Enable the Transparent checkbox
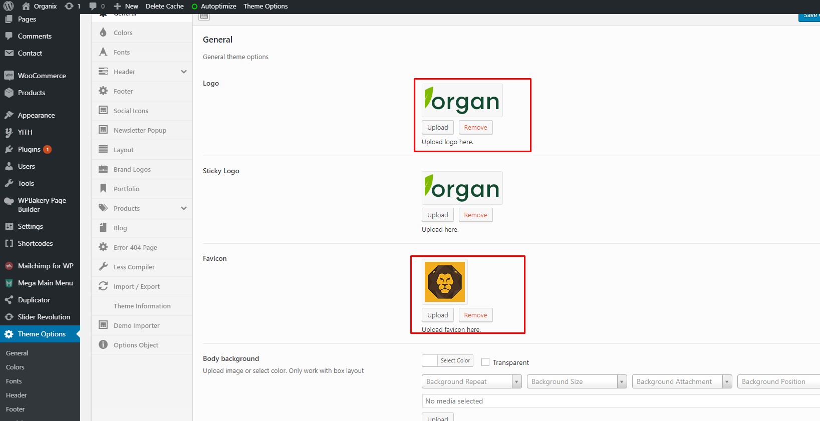Viewport: 820px width, 421px height. (485, 362)
